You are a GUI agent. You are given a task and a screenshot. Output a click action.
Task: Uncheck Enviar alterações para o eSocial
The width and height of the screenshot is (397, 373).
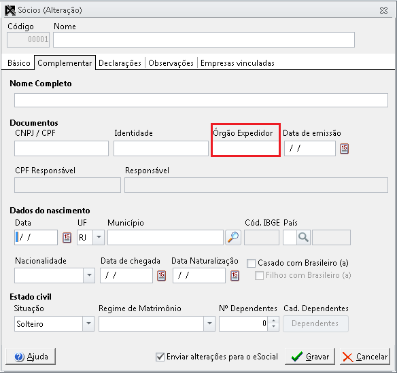tap(160, 357)
